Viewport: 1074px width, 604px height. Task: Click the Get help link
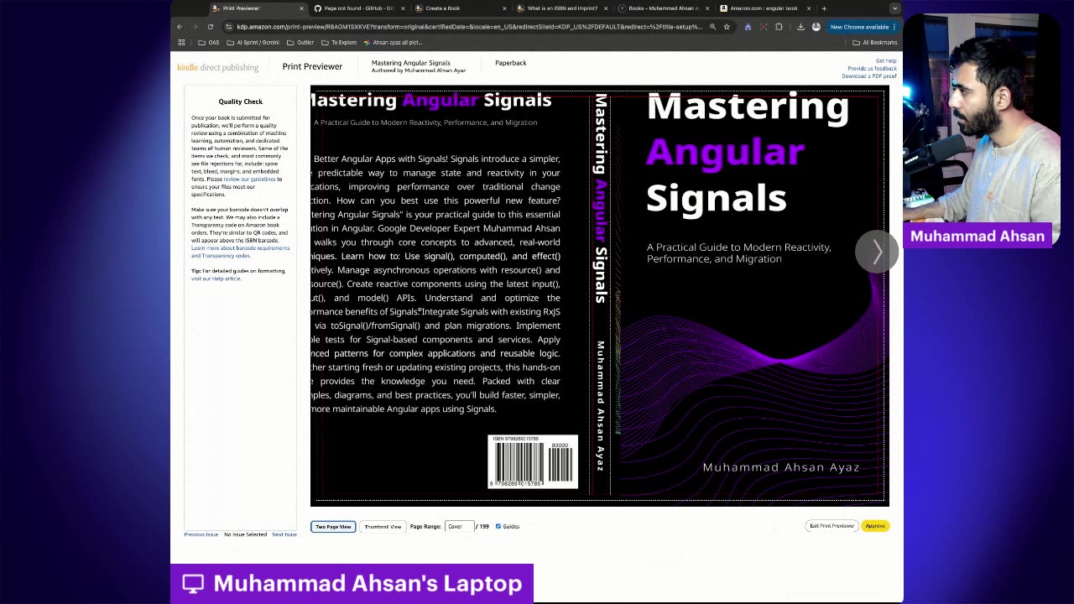coord(886,61)
